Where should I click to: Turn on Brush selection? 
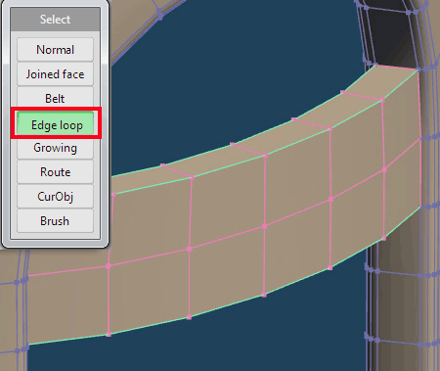tap(55, 221)
